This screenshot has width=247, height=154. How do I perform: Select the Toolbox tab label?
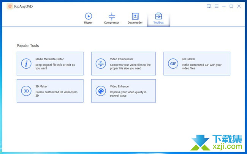pos(158,23)
